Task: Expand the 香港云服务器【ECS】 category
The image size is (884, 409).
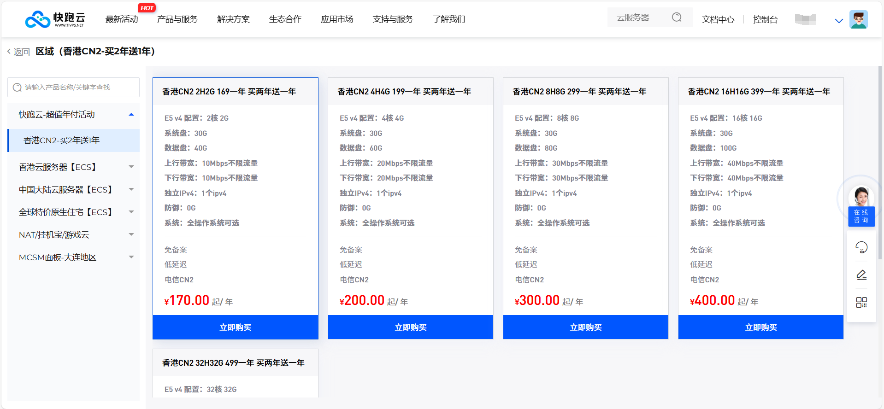Action: pyautogui.click(x=131, y=167)
